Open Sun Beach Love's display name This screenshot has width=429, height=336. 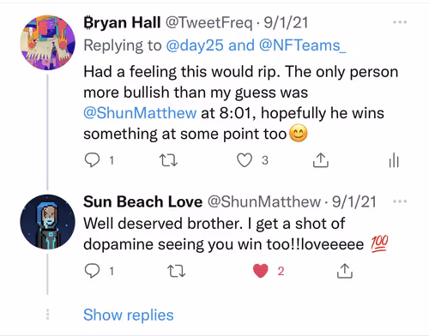pos(143,201)
